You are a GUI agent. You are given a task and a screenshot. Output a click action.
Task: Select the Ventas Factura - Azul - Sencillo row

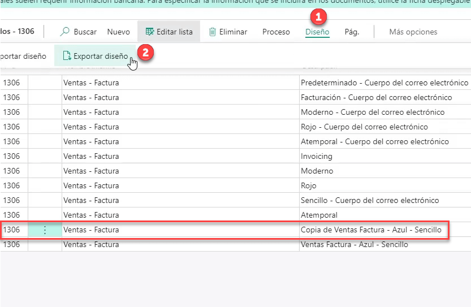click(355, 245)
